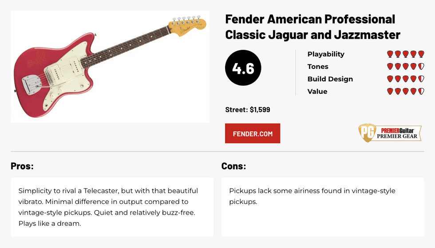Click the red FENDER.COM button
The height and width of the screenshot is (248, 435).
pyautogui.click(x=253, y=133)
